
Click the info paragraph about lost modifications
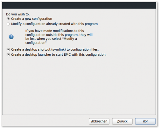(x=59, y=37)
